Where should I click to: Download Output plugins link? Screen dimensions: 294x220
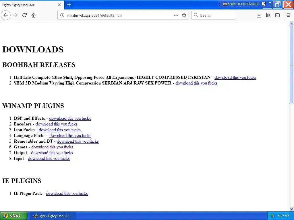click(x=52, y=153)
